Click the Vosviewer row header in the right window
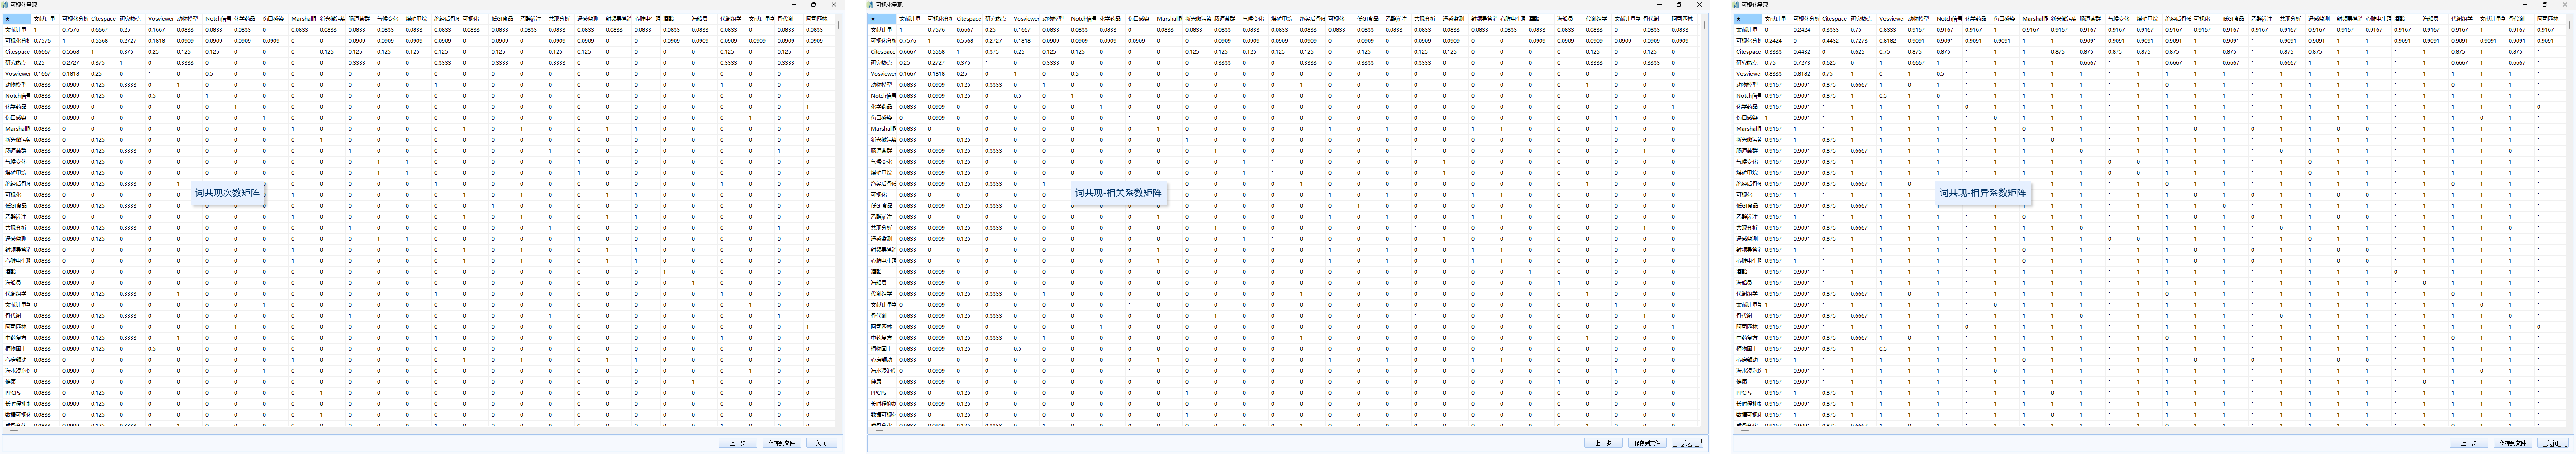 click(1748, 74)
